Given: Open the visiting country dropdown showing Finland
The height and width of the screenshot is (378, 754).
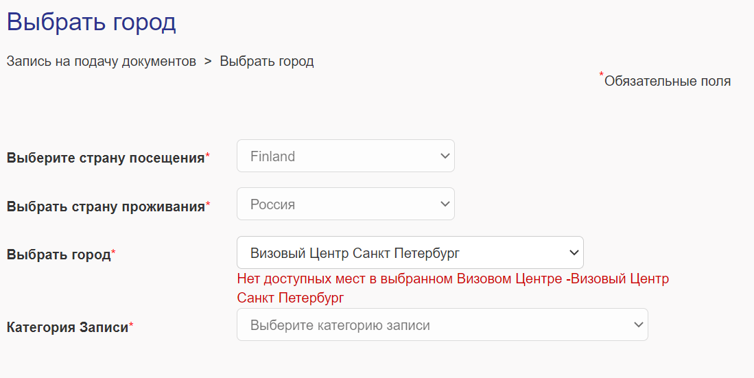Looking at the screenshot, I should point(336,156).
